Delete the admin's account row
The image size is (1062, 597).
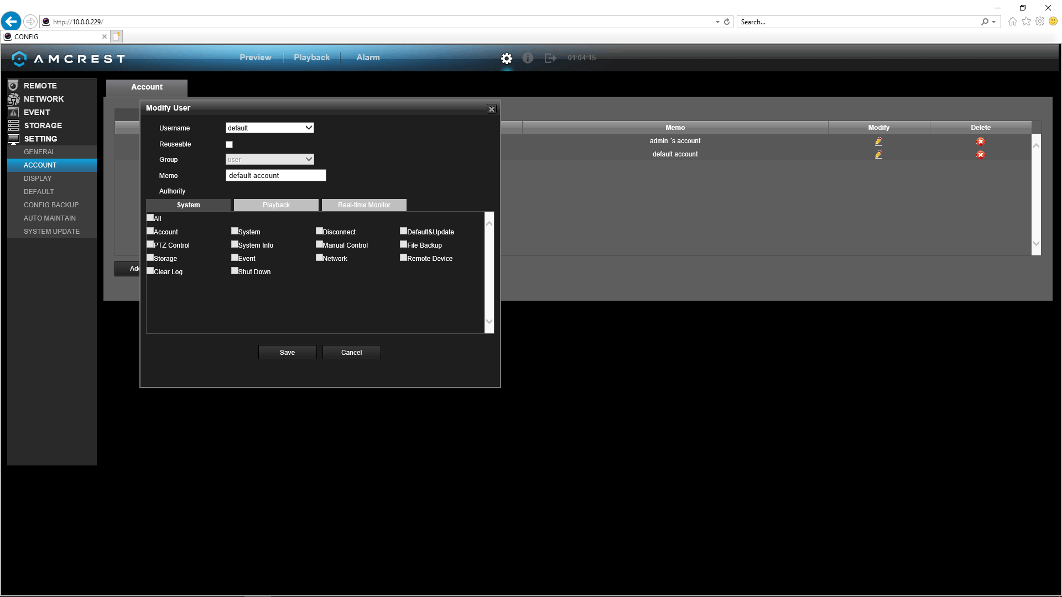(x=981, y=142)
